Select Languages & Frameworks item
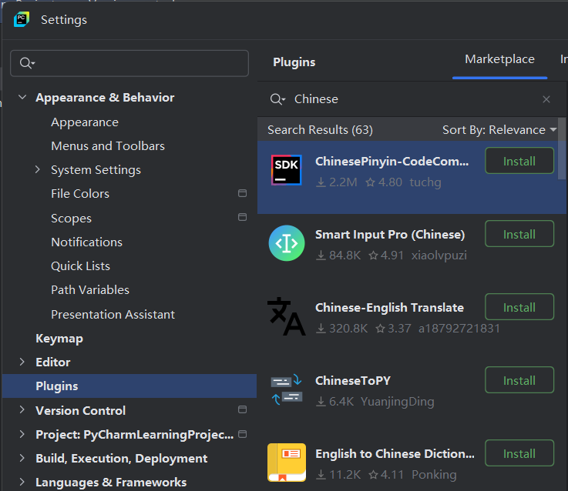This screenshot has height=491, width=568. tap(111, 483)
